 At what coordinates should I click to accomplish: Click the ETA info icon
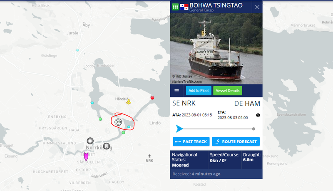coord(258,115)
